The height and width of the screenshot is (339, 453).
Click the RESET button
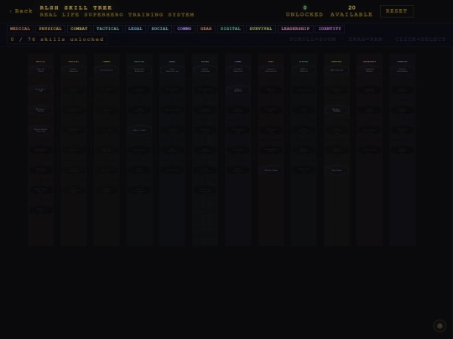tap(397, 11)
